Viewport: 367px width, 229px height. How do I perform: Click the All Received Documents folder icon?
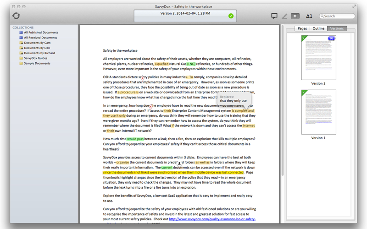pyautogui.click(x=21, y=38)
